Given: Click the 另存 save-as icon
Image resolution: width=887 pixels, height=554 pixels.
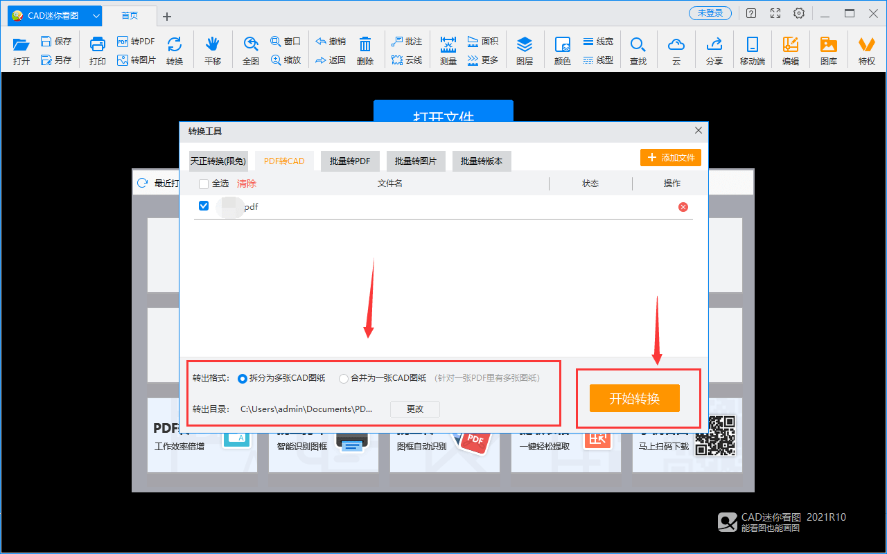Looking at the screenshot, I should coord(46,60).
